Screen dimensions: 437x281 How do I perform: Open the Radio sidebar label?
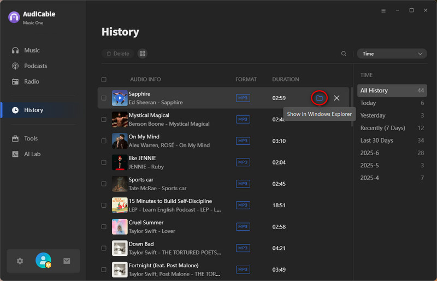[32, 81]
